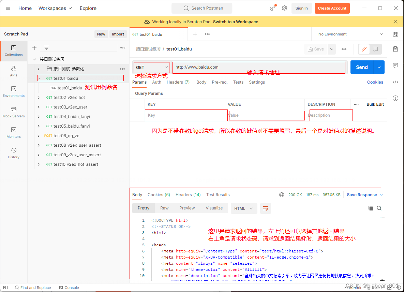Screen dimensions: 404x292
Task: Click the network globe icon in response
Action: 282,195
